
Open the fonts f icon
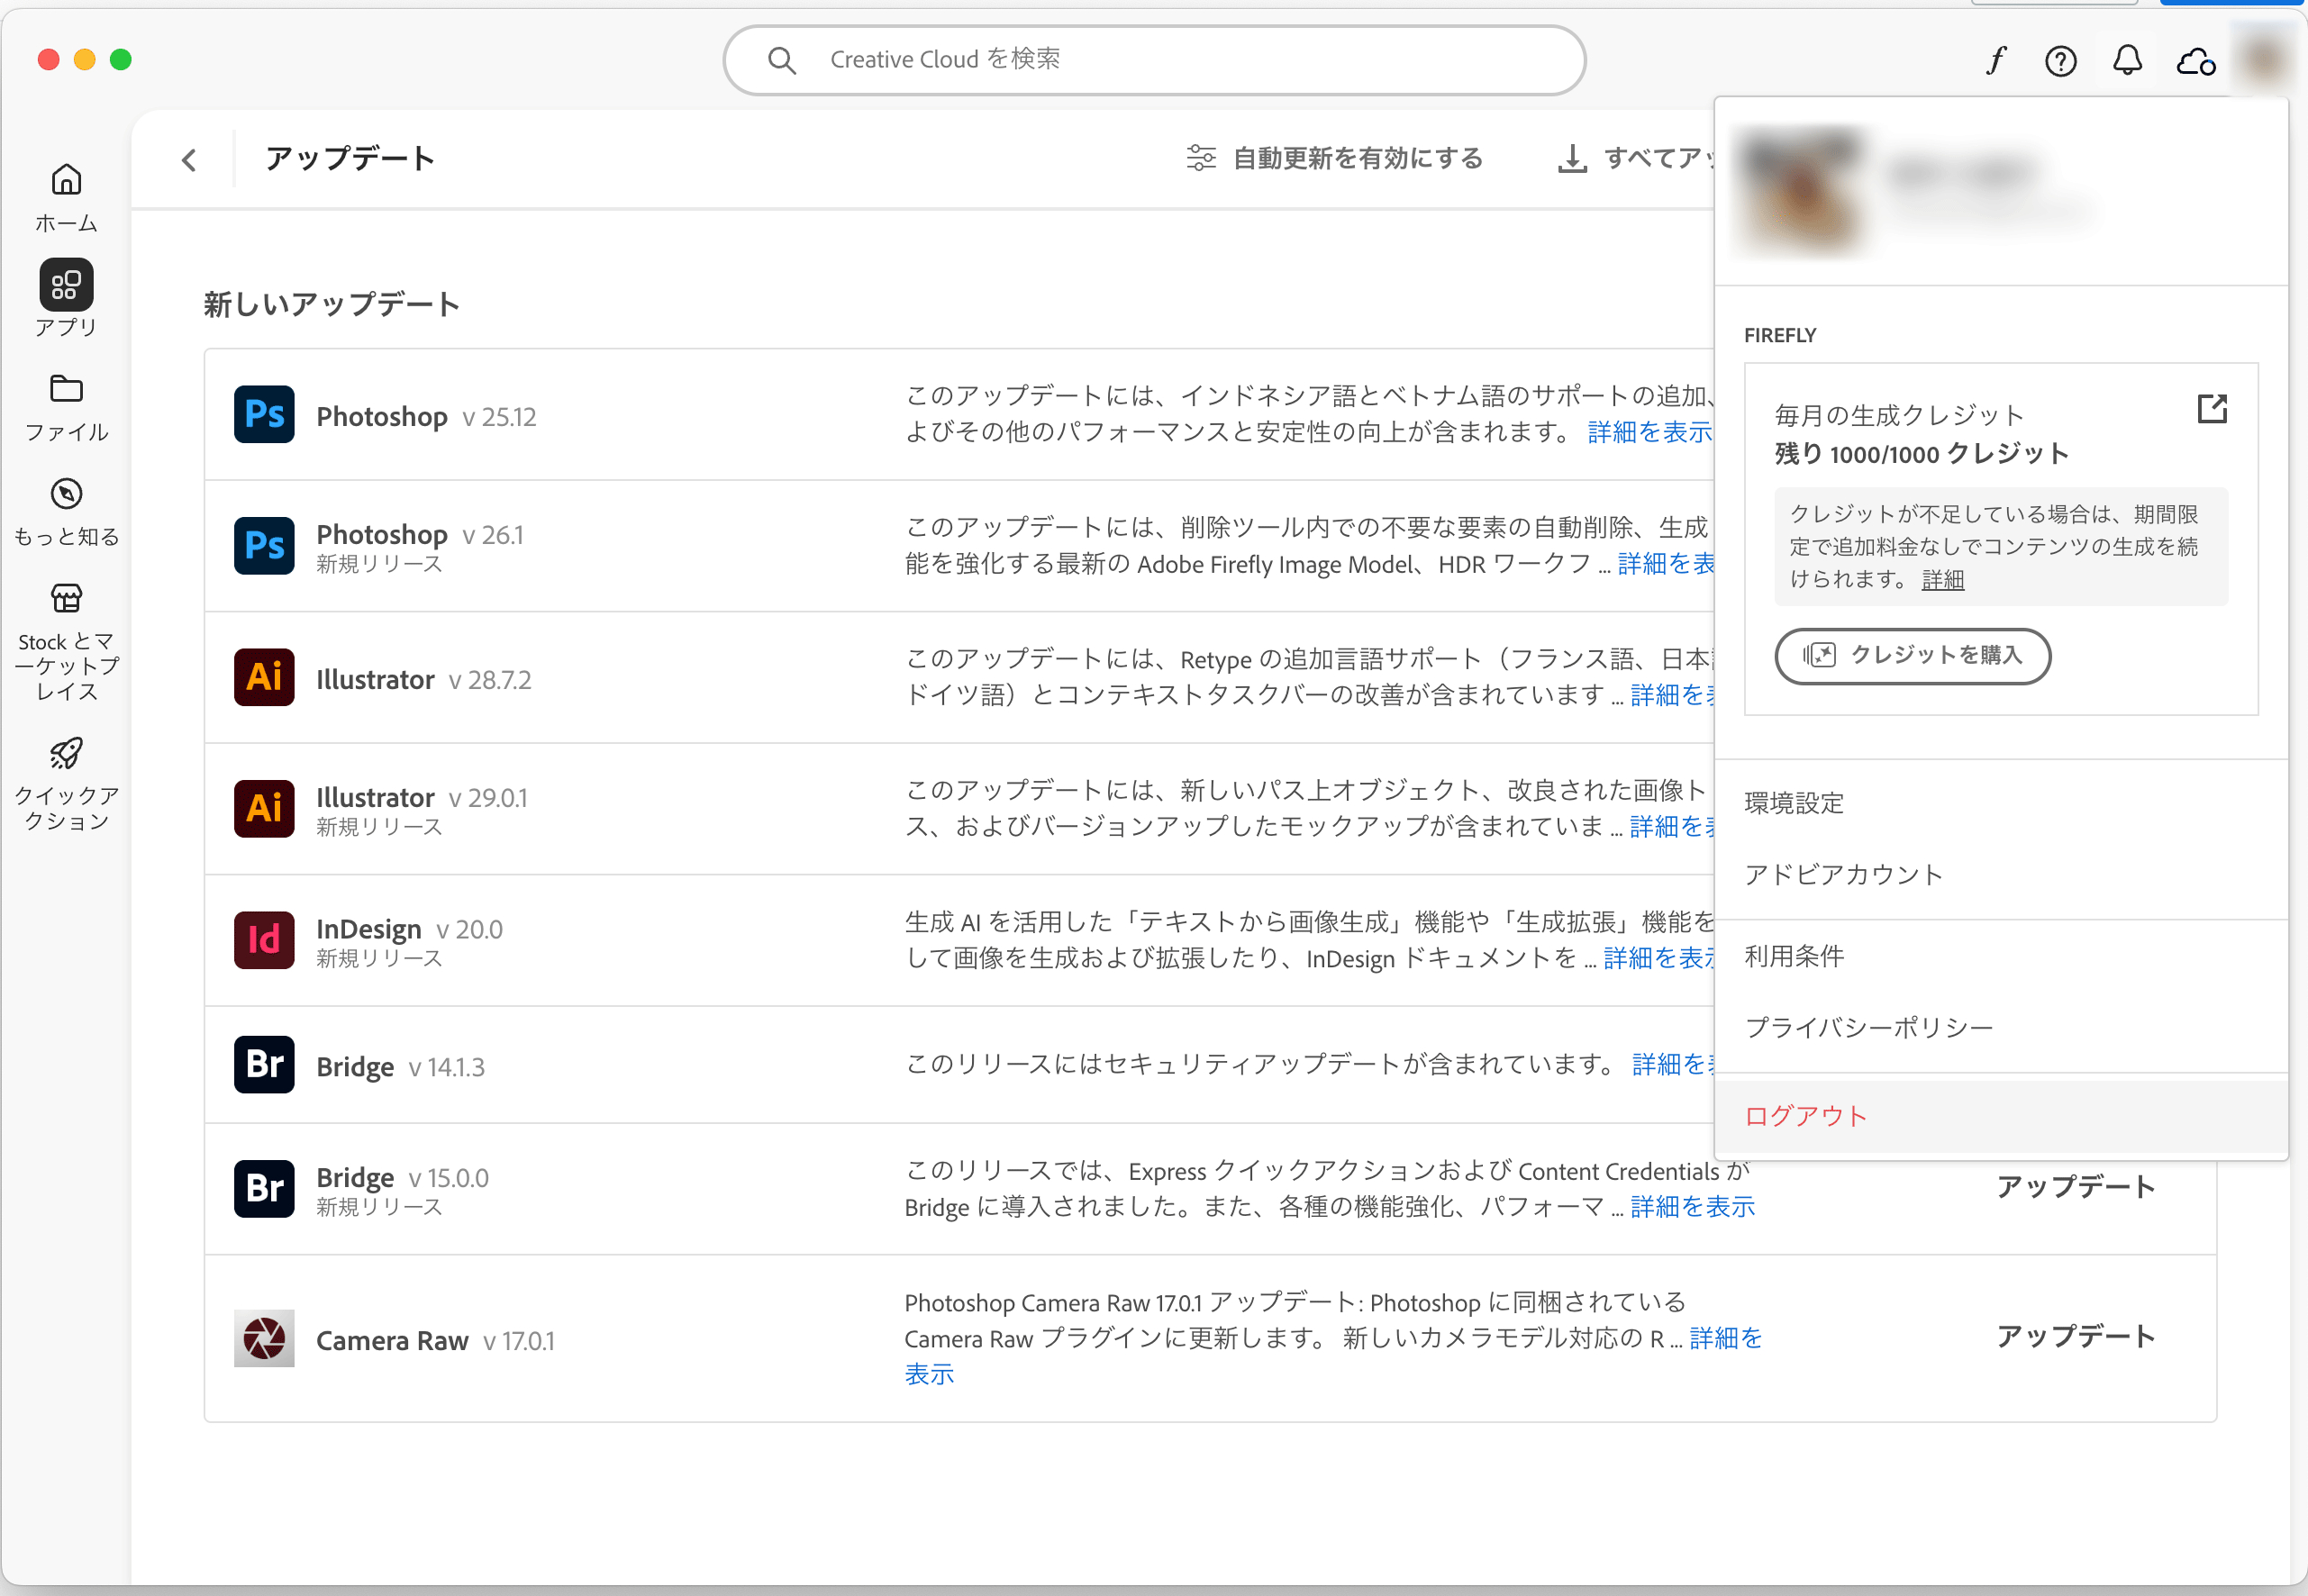(1996, 61)
